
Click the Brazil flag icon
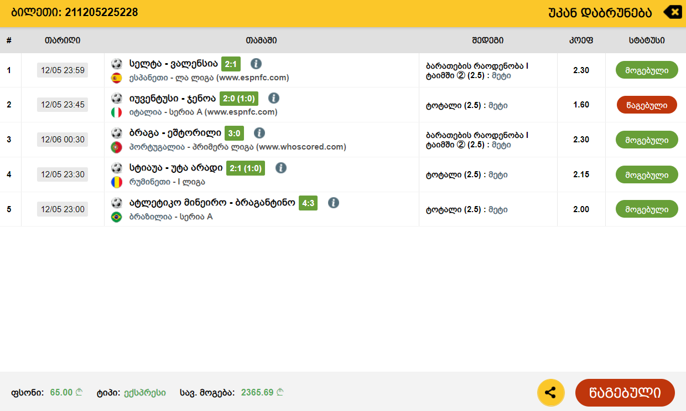(117, 217)
